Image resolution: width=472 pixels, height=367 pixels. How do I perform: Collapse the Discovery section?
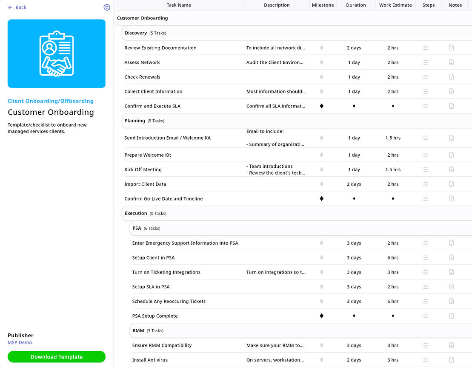pyautogui.click(x=136, y=33)
